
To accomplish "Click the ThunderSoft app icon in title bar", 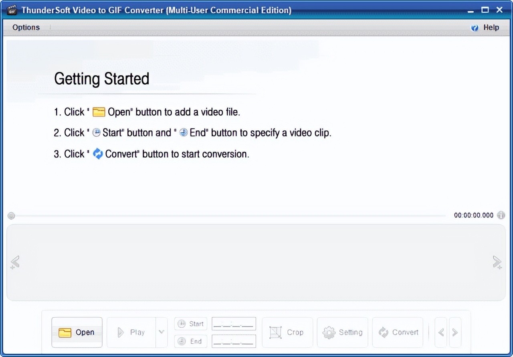I will (x=12, y=10).
